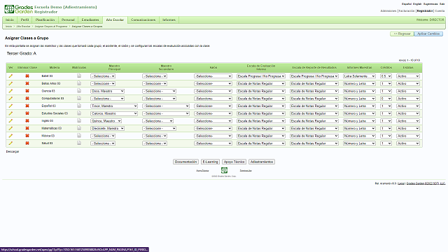448x252 pixels.
Task: Open the pencil icon for Salud 03
Action: click(x=10, y=143)
